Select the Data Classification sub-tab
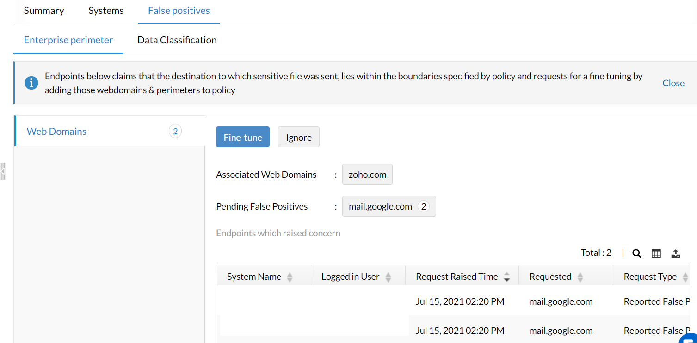The width and height of the screenshot is (697, 343). click(177, 40)
